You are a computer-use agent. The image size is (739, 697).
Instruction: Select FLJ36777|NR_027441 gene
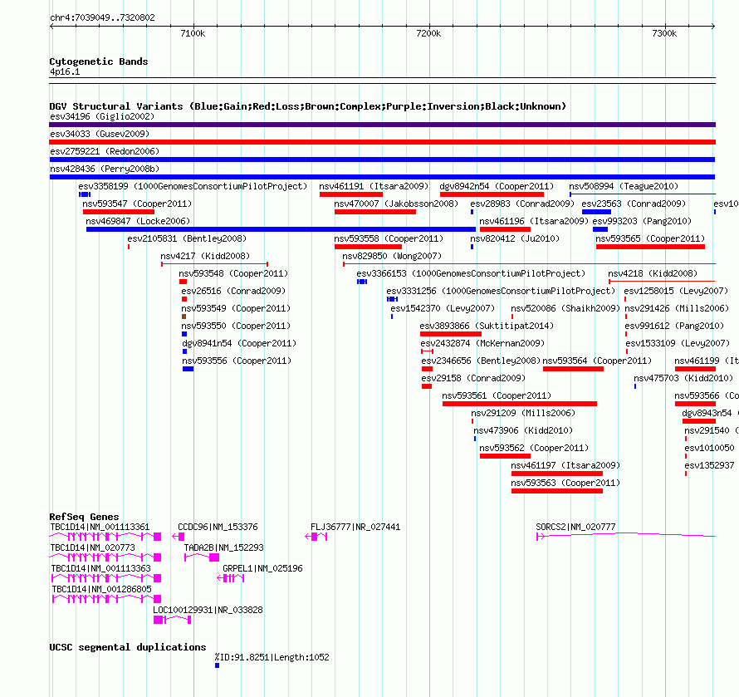pos(316,537)
